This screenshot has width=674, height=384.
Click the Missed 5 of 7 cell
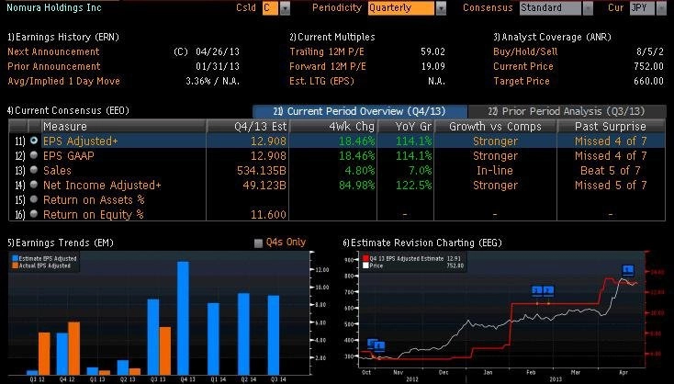click(x=611, y=185)
